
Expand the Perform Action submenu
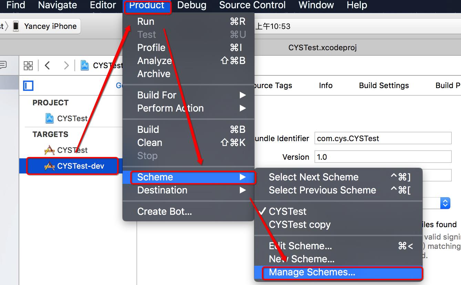[188, 108]
